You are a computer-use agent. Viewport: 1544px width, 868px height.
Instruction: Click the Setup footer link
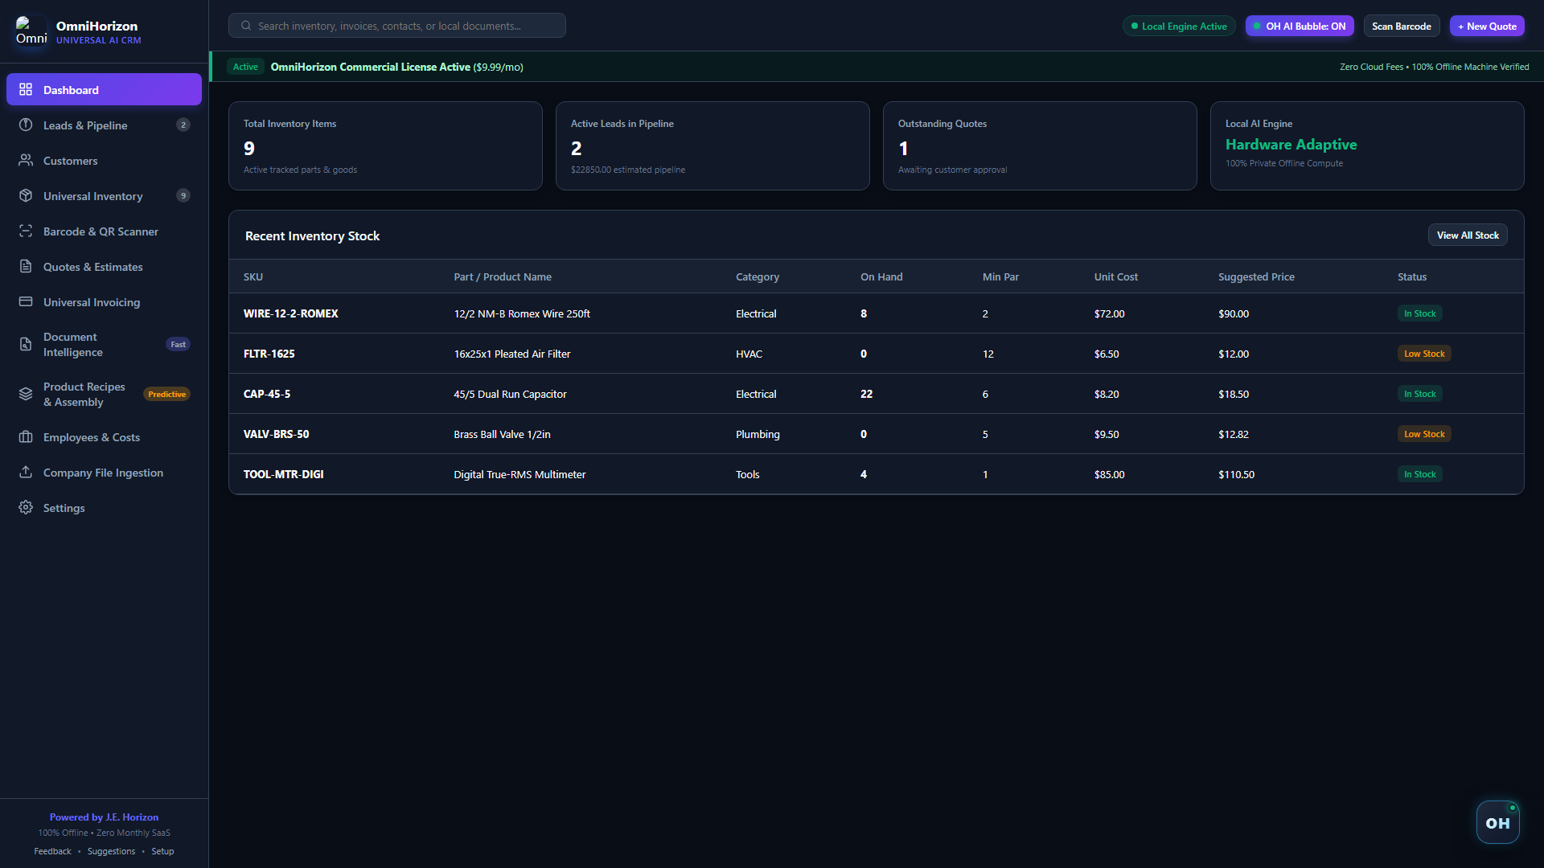point(162,851)
